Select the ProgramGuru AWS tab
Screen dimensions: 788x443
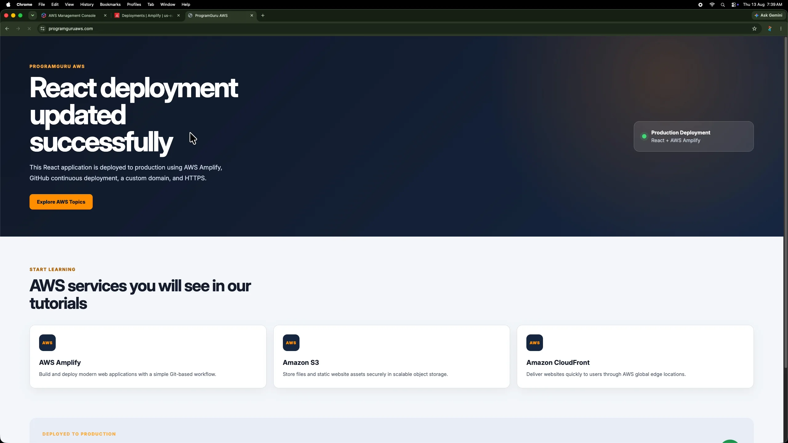click(220, 15)
